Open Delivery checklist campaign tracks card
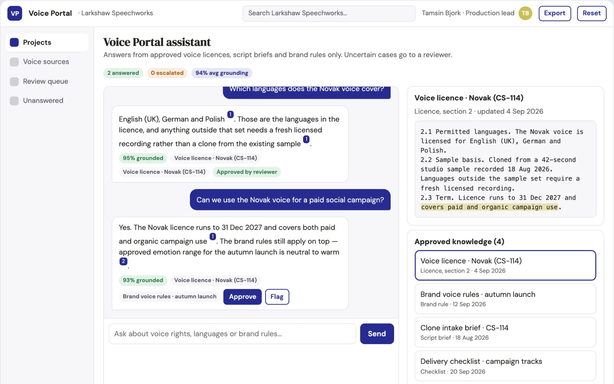 (x=505, y=366)
